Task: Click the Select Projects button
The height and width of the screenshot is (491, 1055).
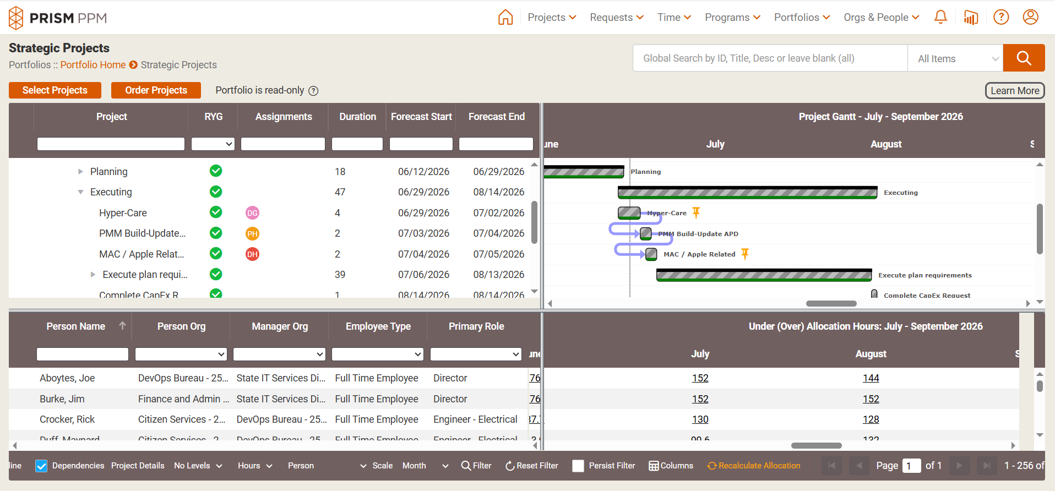Action: tap(55, 90)
